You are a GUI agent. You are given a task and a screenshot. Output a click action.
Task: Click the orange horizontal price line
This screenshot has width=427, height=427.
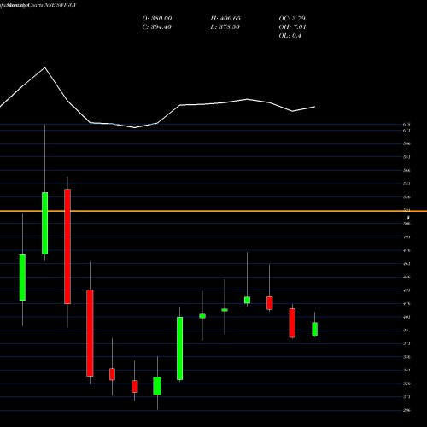(213, 211)
